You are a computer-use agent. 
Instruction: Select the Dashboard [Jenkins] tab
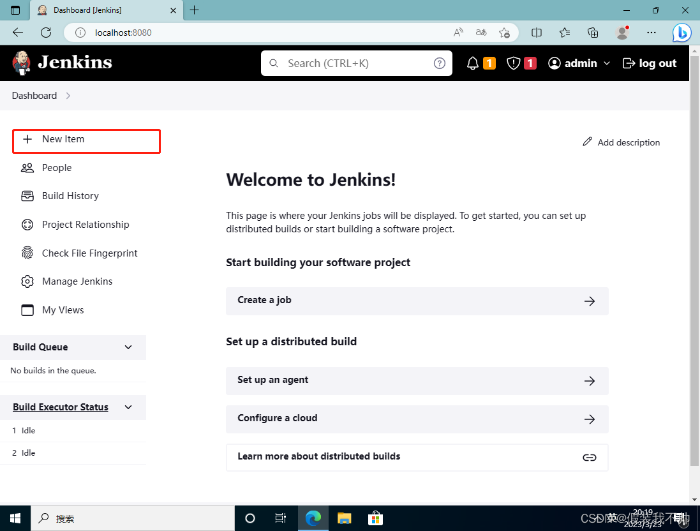click(x=107, y=10)
